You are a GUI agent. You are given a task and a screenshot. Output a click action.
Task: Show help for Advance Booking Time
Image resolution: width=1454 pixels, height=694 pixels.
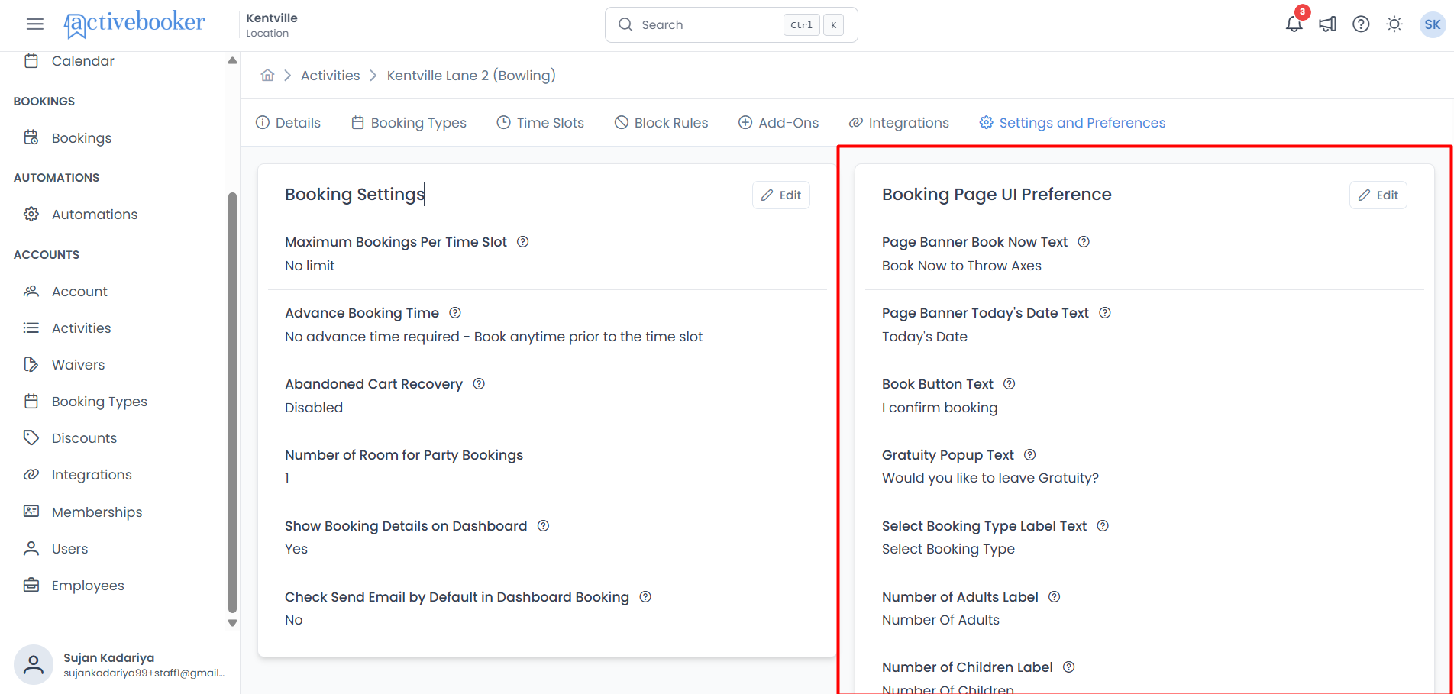[455, 313]
